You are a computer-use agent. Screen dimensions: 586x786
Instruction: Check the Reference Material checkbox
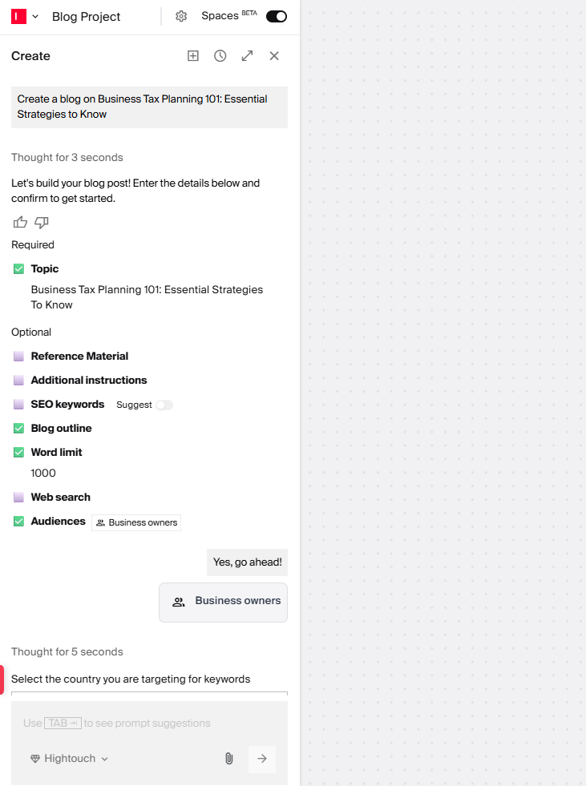pyautogui.click(x=18, y=357)
